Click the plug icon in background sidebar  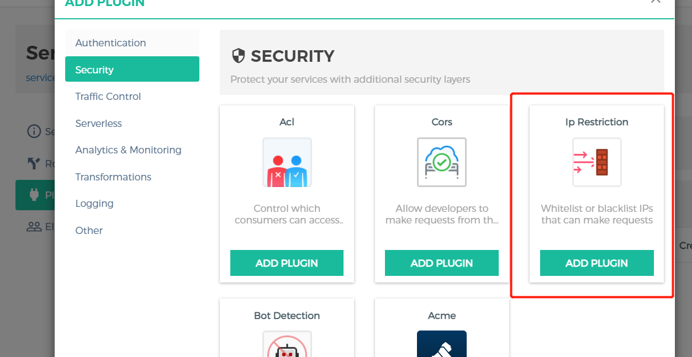(x=34, y=195)
